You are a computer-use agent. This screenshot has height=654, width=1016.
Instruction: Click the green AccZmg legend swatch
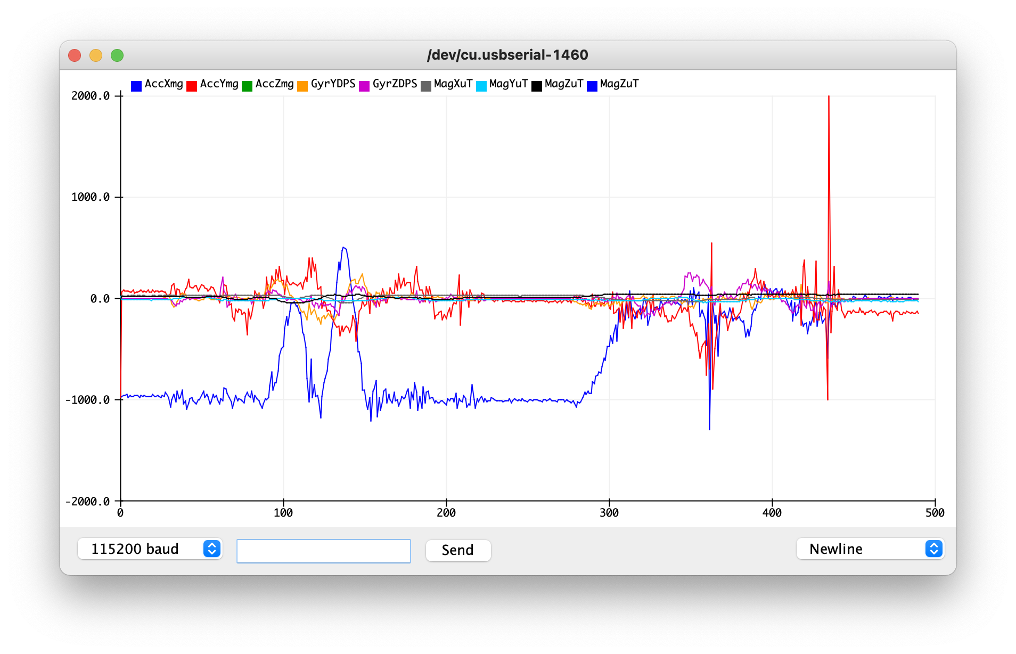pos(247,86)
